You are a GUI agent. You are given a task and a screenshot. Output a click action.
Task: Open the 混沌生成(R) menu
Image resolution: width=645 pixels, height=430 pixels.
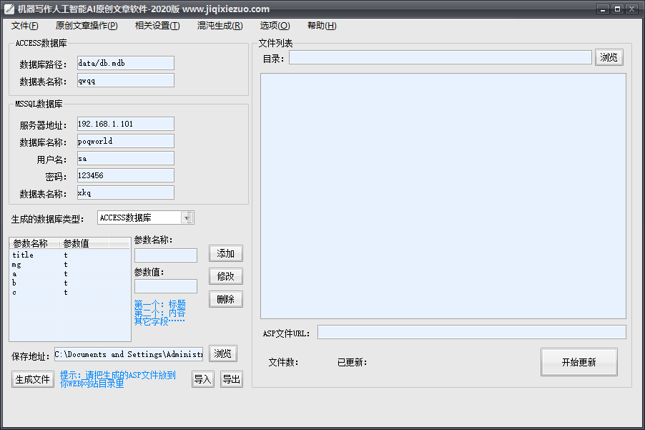pyautogui.click(x=220, y=26)
